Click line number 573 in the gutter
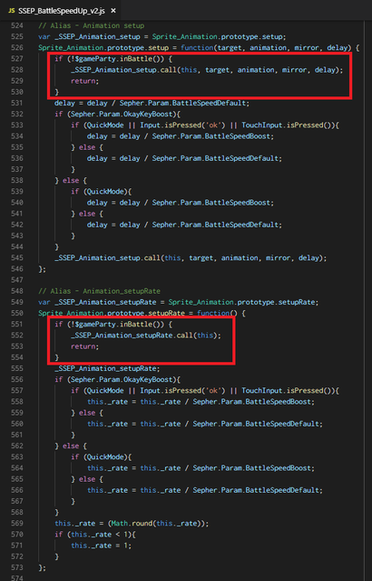The width and height of the screenshot is (372, 581). (x=17, y=567)
